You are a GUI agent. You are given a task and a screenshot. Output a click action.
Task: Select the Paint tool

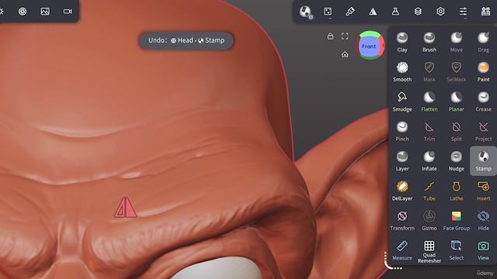point(483,72)
